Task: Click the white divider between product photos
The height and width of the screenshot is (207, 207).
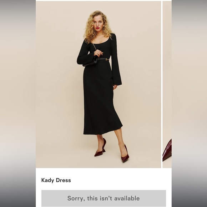Action: coord(162,85)
